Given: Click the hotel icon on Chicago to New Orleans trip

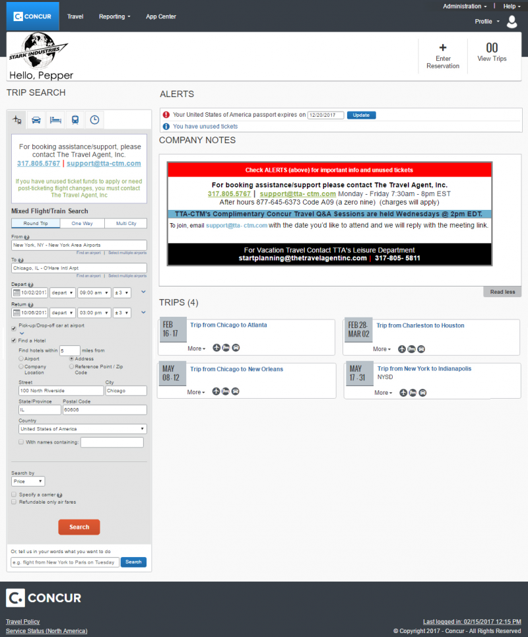Looking at the screenshot, I should coord(226,391).
